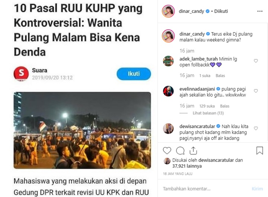Reply to evelinnadaanjani's comment with Balas
This screenshot has width=268, height=197.
pyautogui.click(x=224, y=106)
